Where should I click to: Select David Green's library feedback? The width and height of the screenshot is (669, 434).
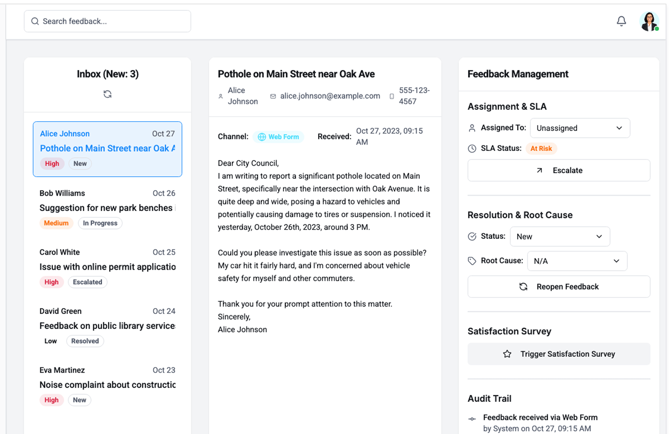click(107, 326)
